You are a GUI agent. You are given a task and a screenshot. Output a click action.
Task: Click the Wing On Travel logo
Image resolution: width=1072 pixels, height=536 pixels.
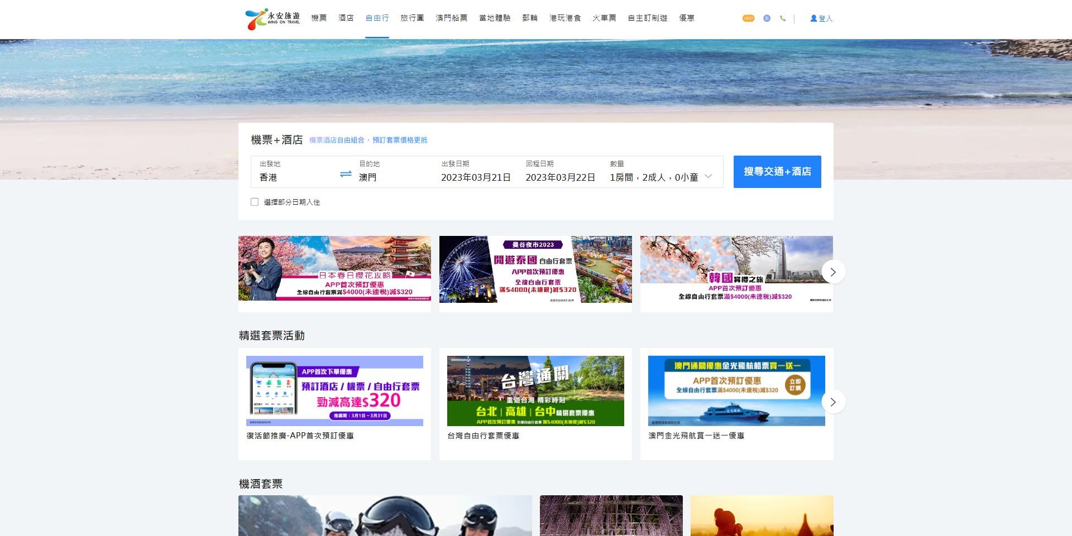click(272, 17)
